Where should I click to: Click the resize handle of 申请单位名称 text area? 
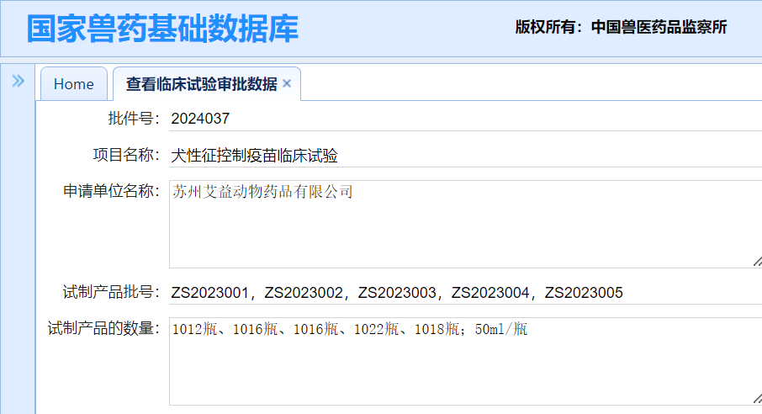click(758, 262)
